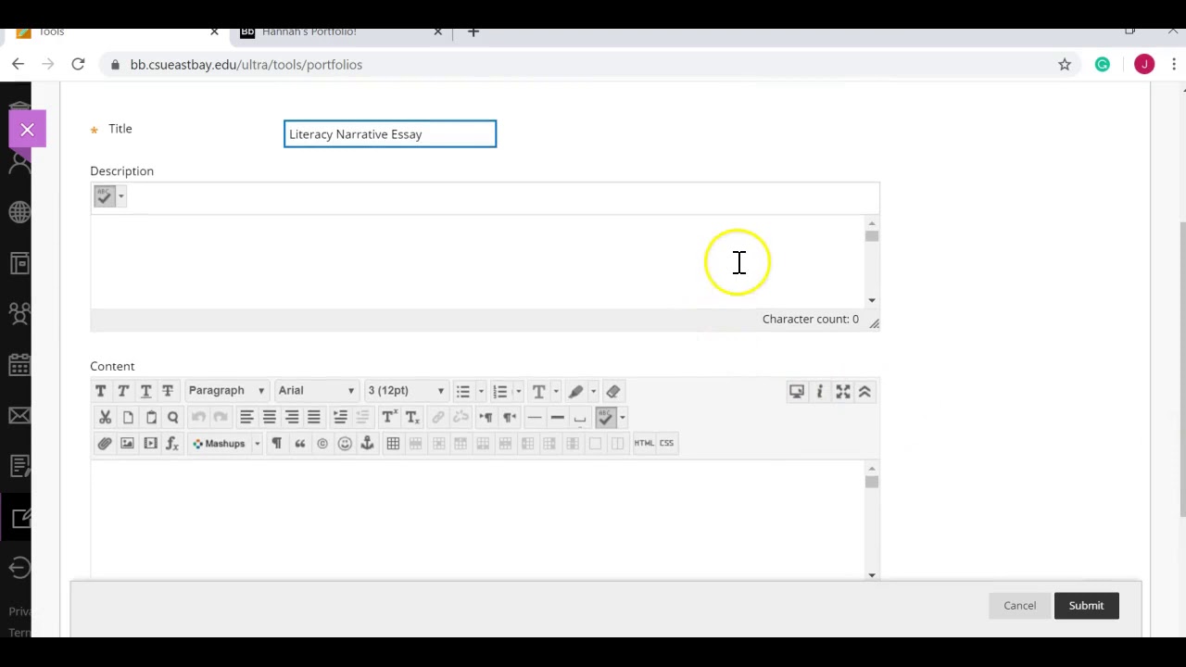Click the attach file paperclip icon
Image resolution: width=1186 pixels, height=667 pixels.
105,444
